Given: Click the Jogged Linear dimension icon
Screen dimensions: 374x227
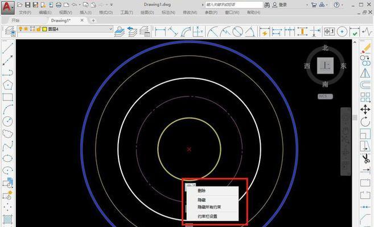Looking at the screenshot, I should click(367, 32).
